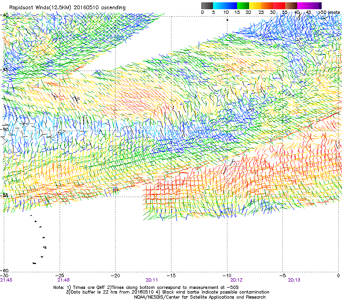Click the -50 latitude axis label
This screenshot has height=300, width=342.
click(x=5, y=129)
